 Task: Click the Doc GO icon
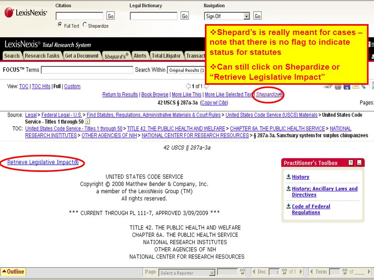click(284, 272)
